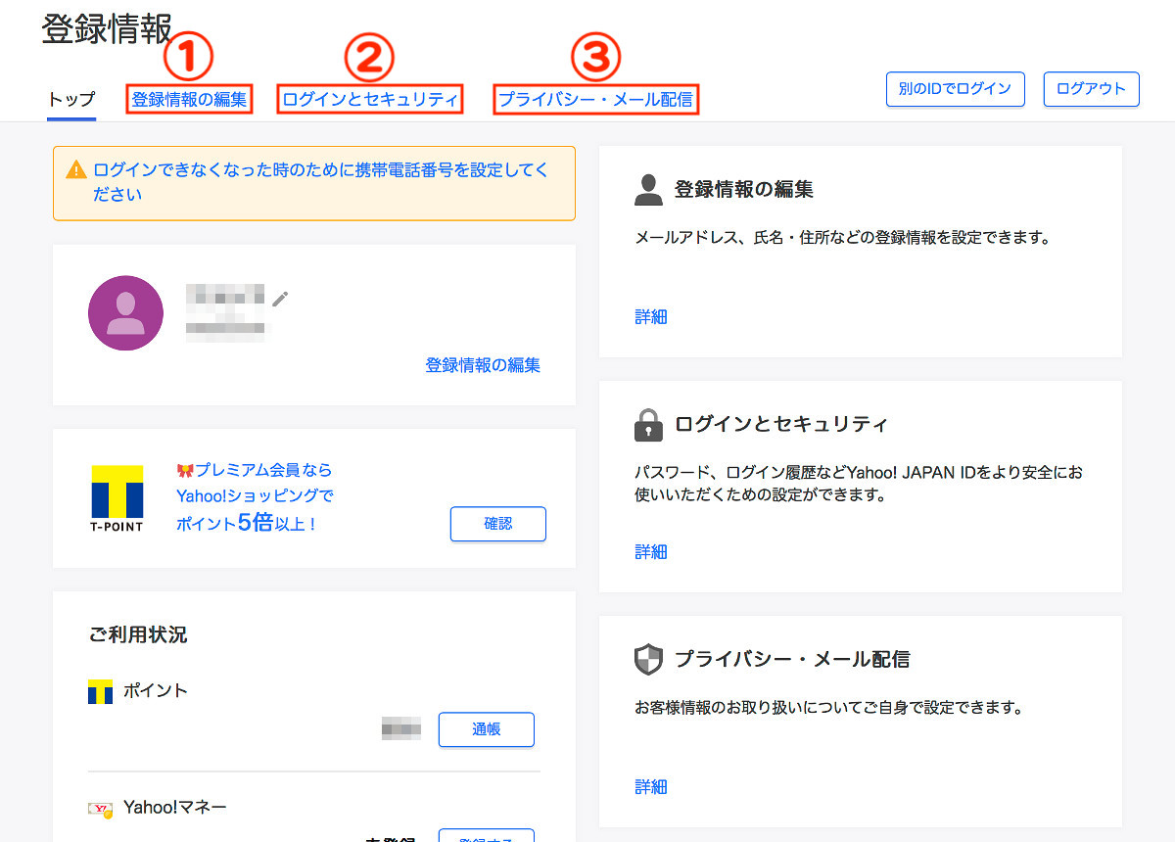
Task: Click the person icon on 登録情報の編集 card
Action: tap(648, 190)
